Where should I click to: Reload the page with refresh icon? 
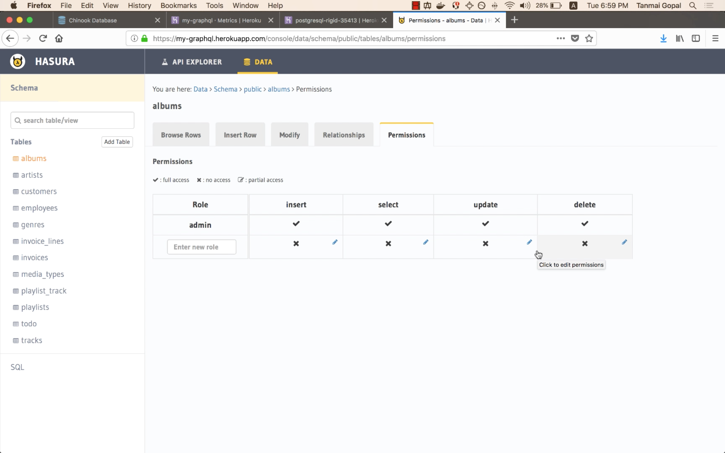click(x=43, y=38)
